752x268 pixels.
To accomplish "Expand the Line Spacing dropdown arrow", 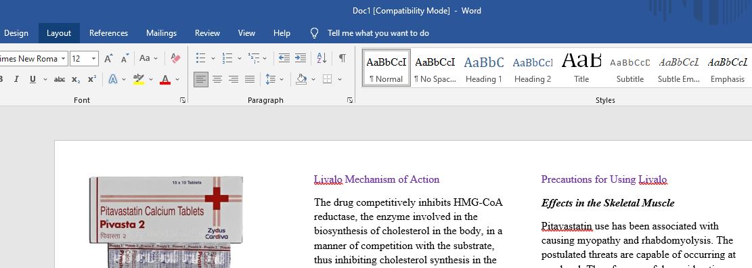I will point(282,80).
